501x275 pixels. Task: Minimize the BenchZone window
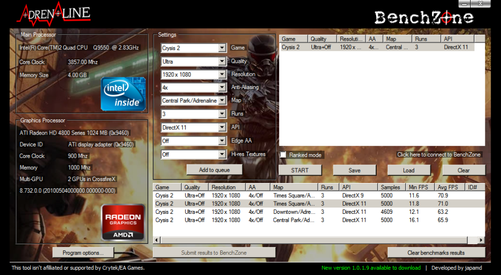[464, 4]
